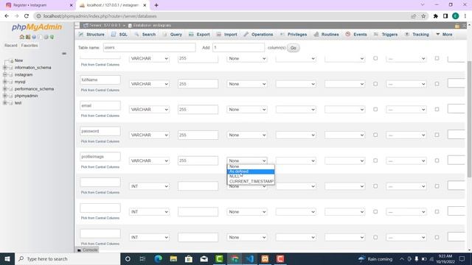Screen dimensions: 472x265
Task: Open the Events tab
Action: [x=356, y=35]
